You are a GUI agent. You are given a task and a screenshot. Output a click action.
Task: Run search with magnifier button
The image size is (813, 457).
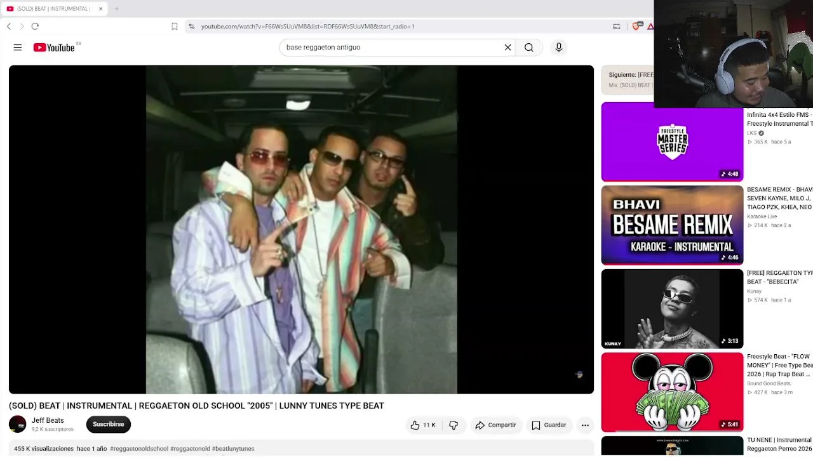point(529,48)
